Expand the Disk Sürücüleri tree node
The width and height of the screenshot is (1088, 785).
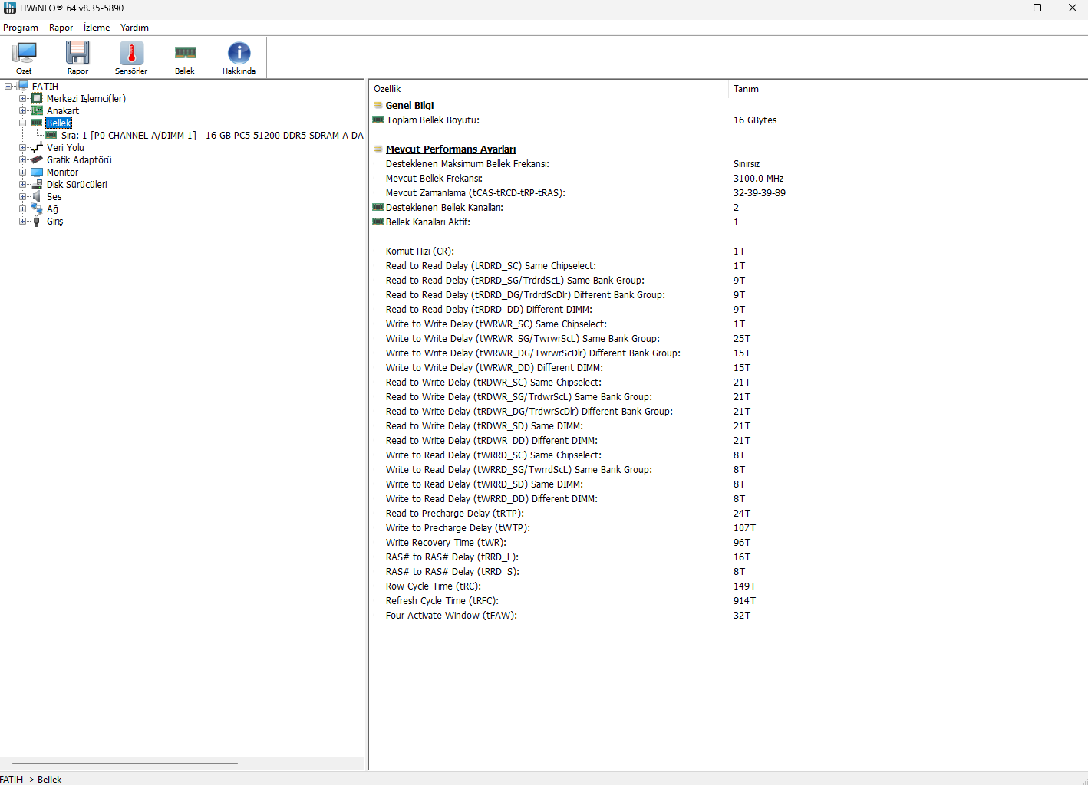pos(22,184)
